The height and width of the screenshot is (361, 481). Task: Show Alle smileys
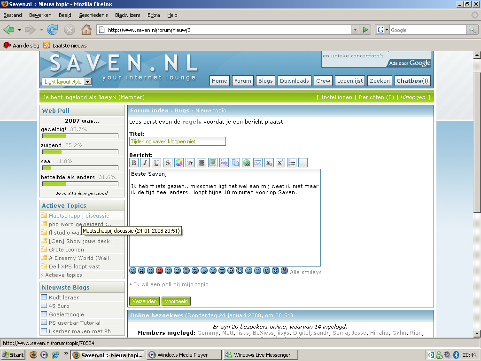click(305, 272)
